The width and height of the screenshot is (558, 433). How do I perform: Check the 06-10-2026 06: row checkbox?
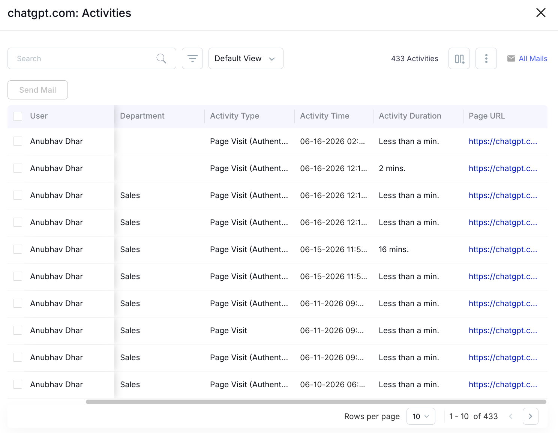coord(18,384)
